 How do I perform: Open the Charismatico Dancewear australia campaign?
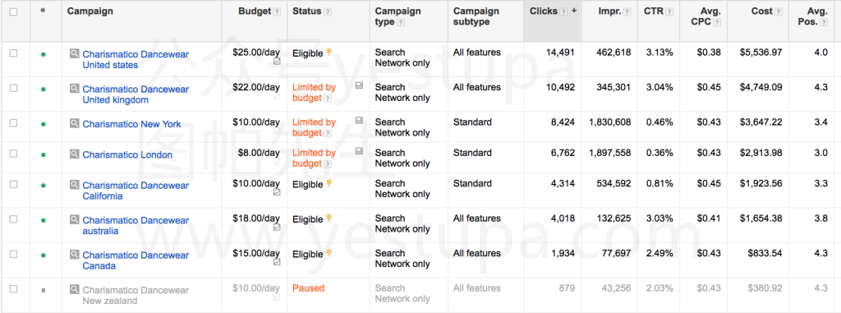click(x=136, y=225)
